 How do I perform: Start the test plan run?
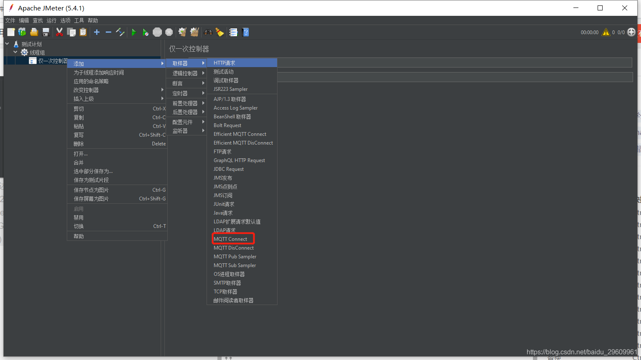[x=134, y=32]
